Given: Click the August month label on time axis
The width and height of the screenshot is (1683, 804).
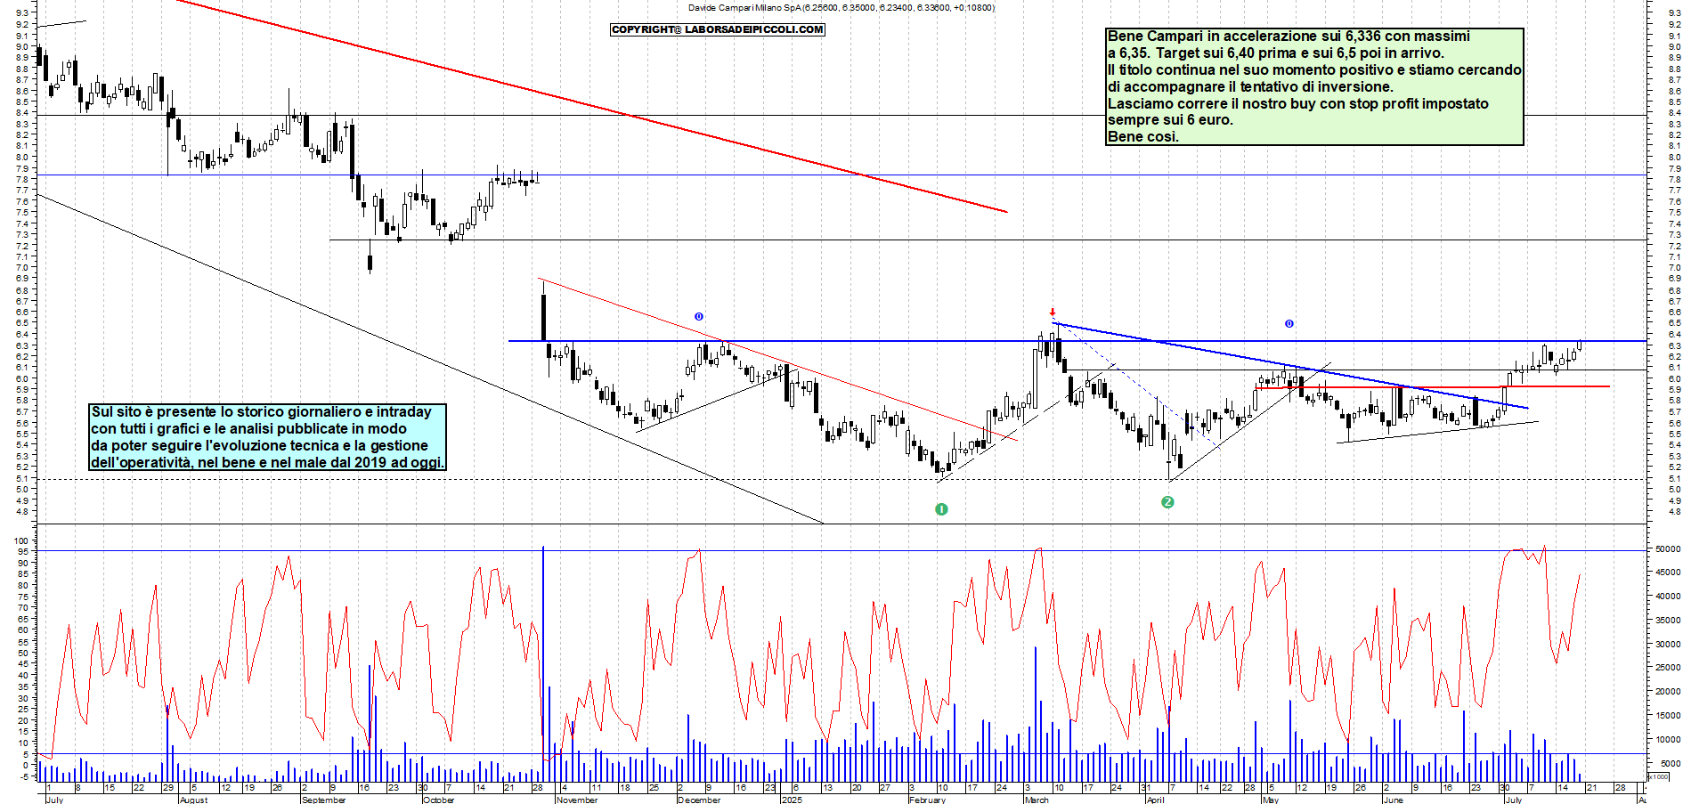Looking at the screenshot, I should (193, 800).
